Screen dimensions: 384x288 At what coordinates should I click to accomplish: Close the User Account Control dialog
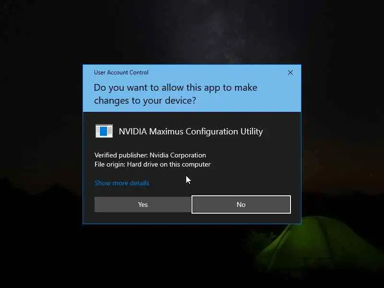coord(290,72)
